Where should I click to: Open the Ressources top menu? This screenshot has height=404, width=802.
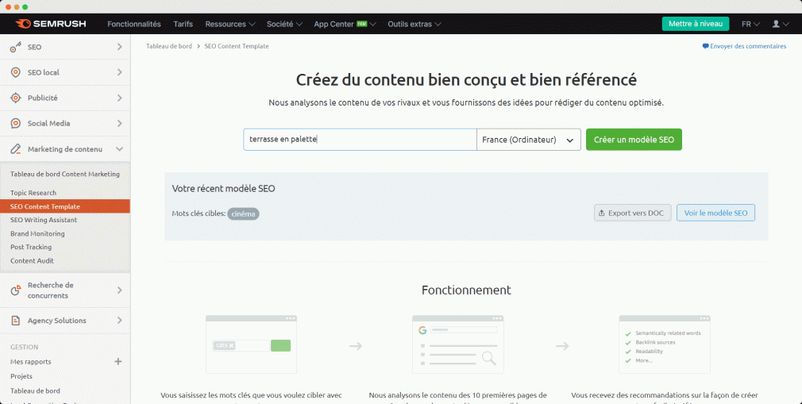[x=230, y=24]
